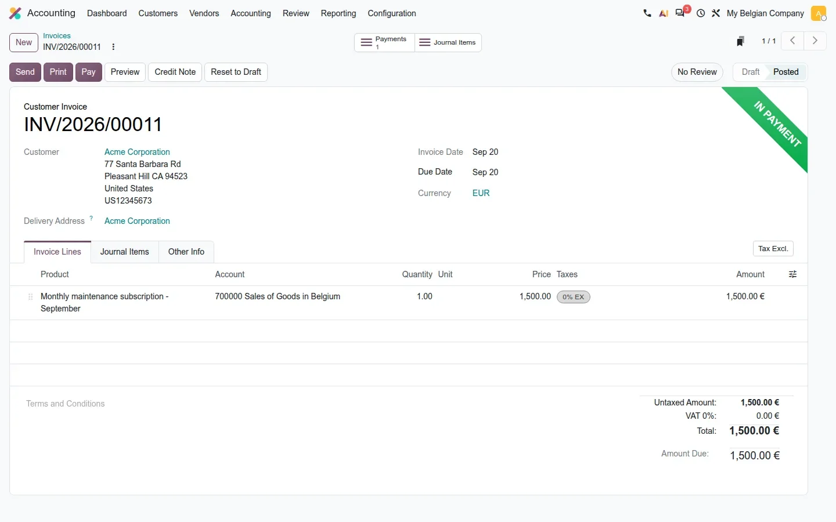Click the Print button
This screenshot has width=836, height=522.
[58, 72]
